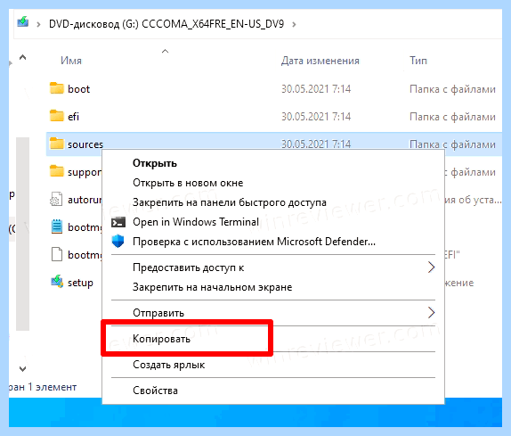Click the efi row type Папка с файлами
This screenshot has height=436, width=511.
452,117
